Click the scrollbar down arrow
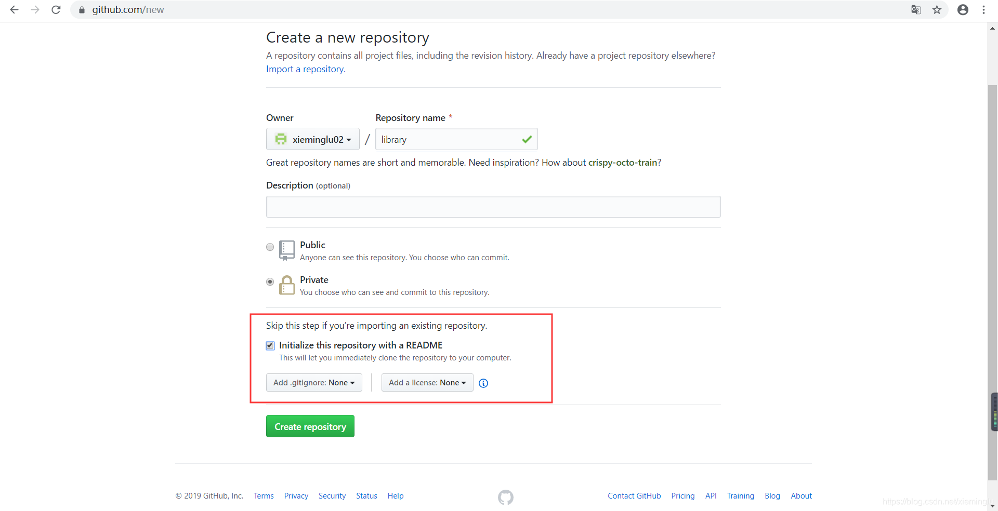 point(993,506)
